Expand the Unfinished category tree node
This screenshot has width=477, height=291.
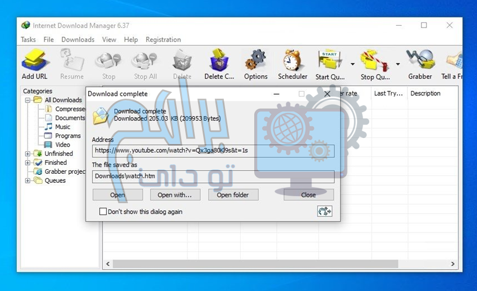28,154
